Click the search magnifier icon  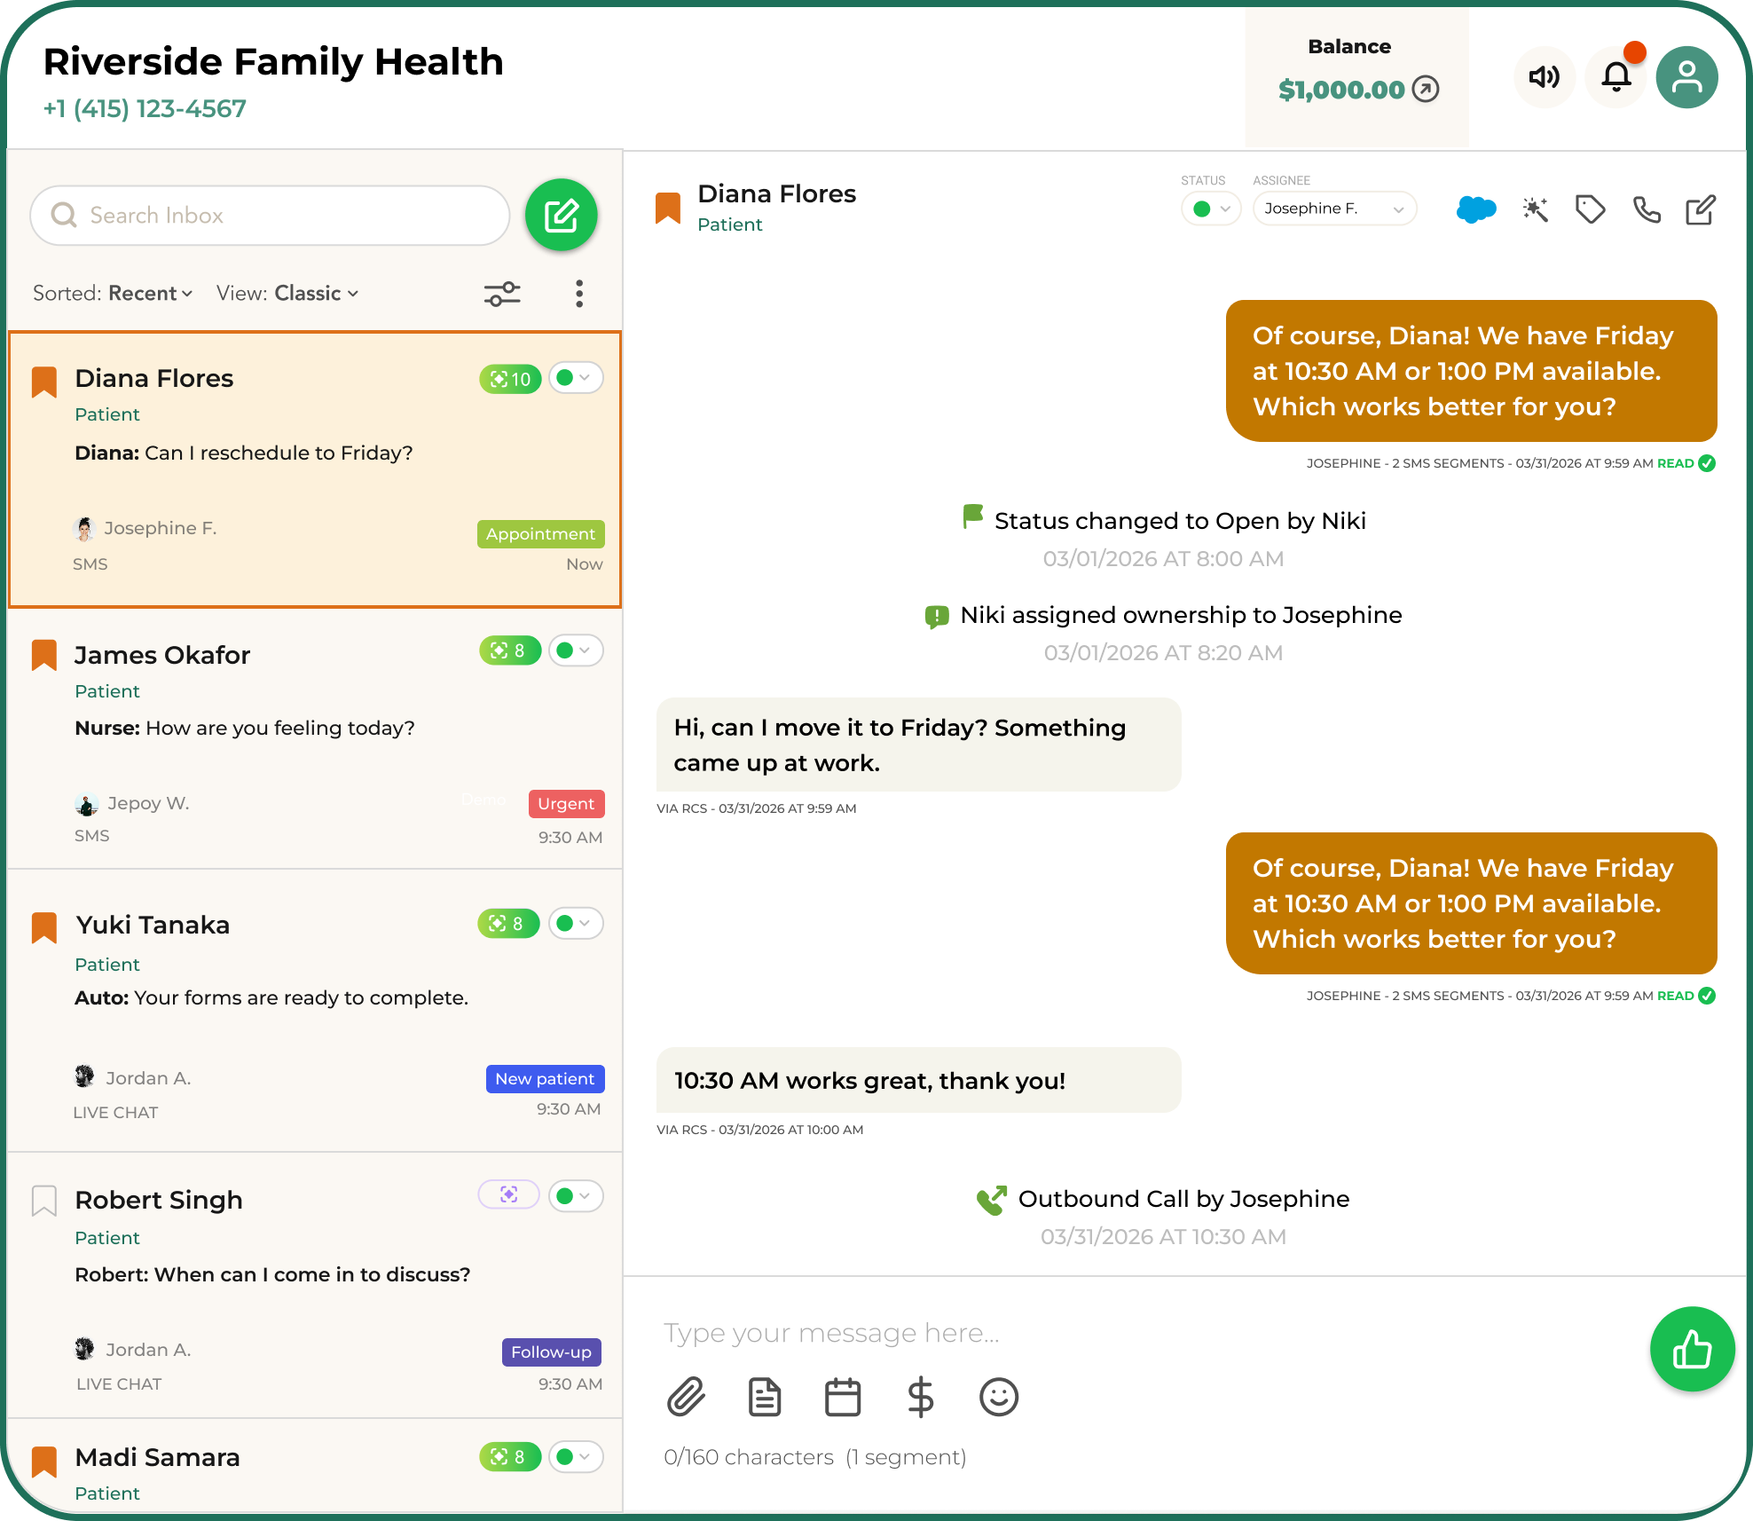(64, 215)
